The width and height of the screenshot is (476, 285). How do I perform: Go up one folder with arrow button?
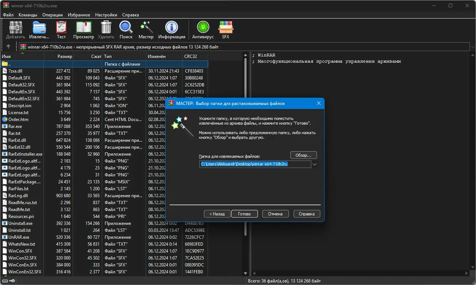click(8, 47)
